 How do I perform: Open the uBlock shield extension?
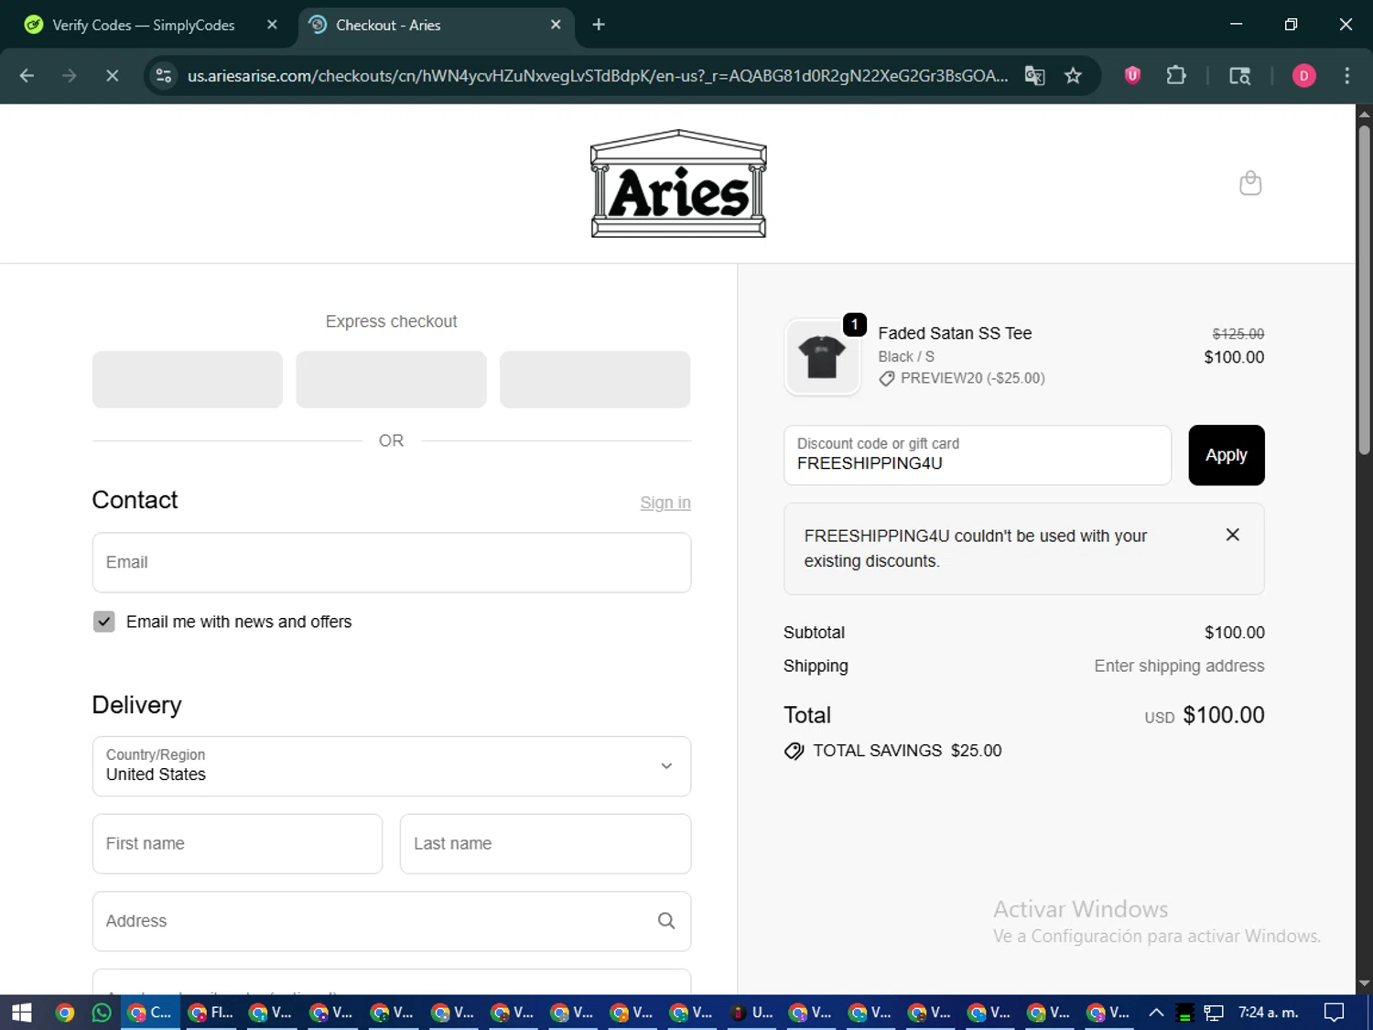point(1132,76)
